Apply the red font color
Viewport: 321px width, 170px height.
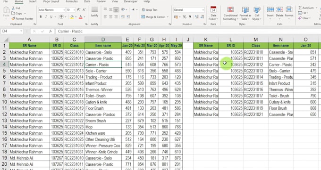(80, 17)
